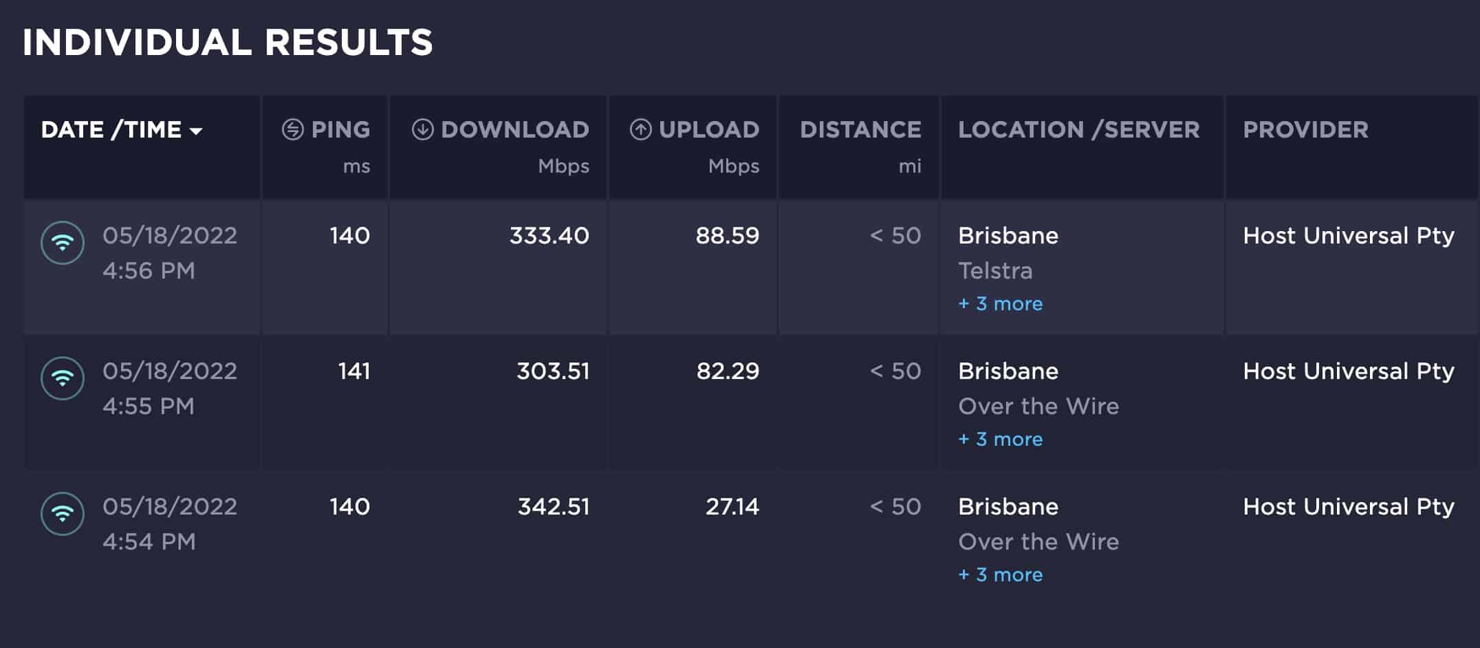Click Wi-Fi icon for 4:55 PM result
Viewport: 1480px width, 648px height.
(63, 378)
